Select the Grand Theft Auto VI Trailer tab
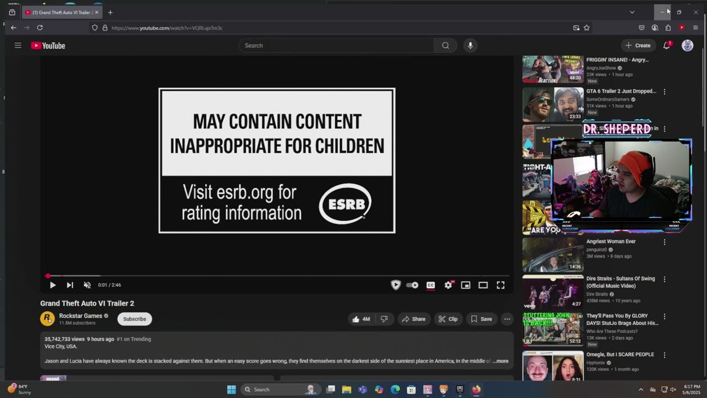707x398 pixels. point(62,12)
